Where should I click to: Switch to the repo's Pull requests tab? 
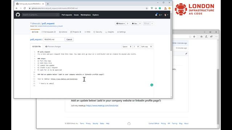click(49, 32)
